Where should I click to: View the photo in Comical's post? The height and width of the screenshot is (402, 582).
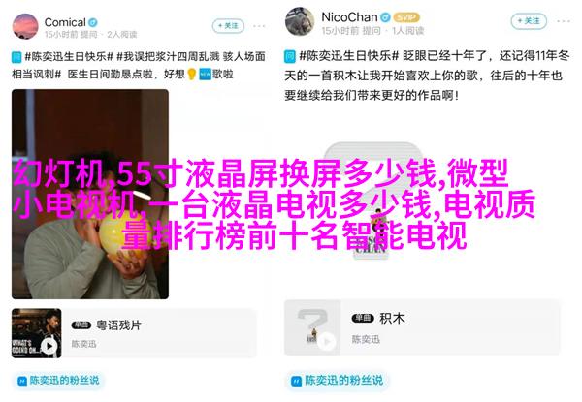tap(90, 194)
